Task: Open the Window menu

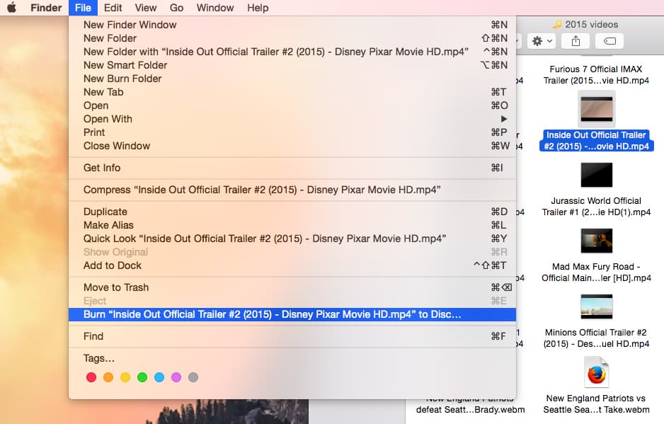Action: click(x=214, y=8)
